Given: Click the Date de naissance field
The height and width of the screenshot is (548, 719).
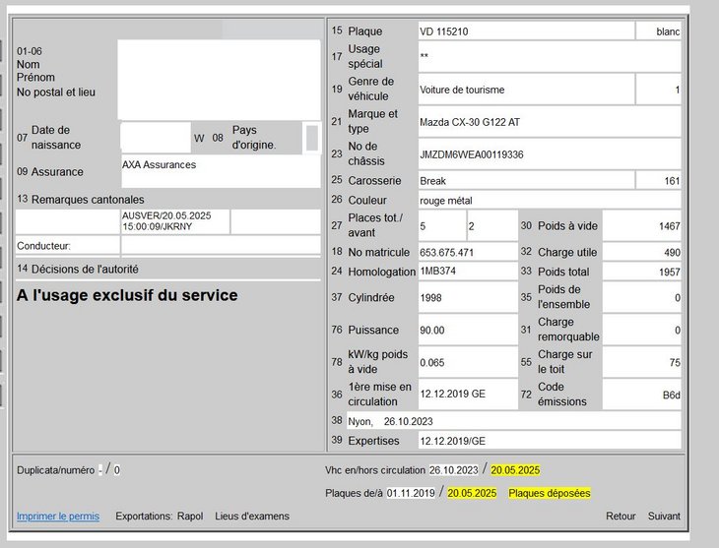Looking at the screenshot, I should (x=156, y=138).
